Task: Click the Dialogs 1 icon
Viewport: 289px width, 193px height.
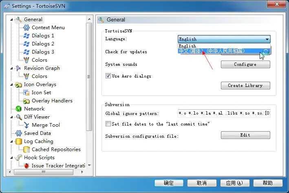Action: (26, 36)
